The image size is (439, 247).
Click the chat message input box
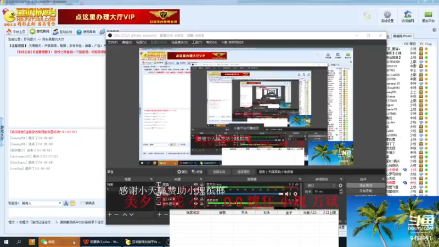(x=56, y=212)
